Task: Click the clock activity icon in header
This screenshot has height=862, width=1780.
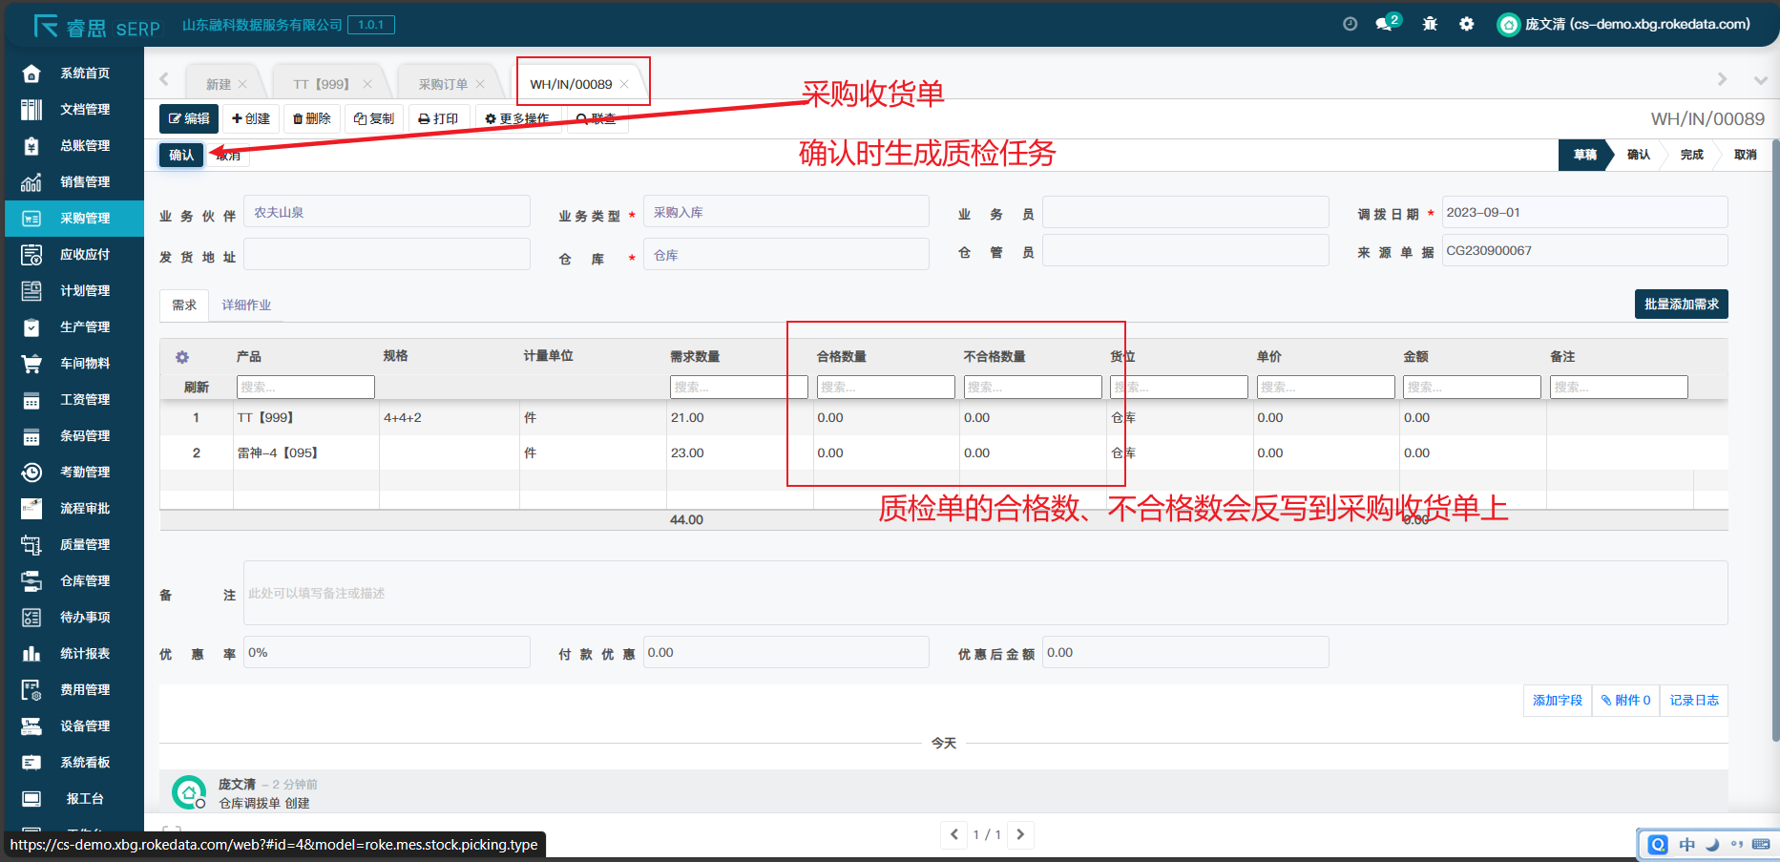Action: click(x=1350, y=24)
